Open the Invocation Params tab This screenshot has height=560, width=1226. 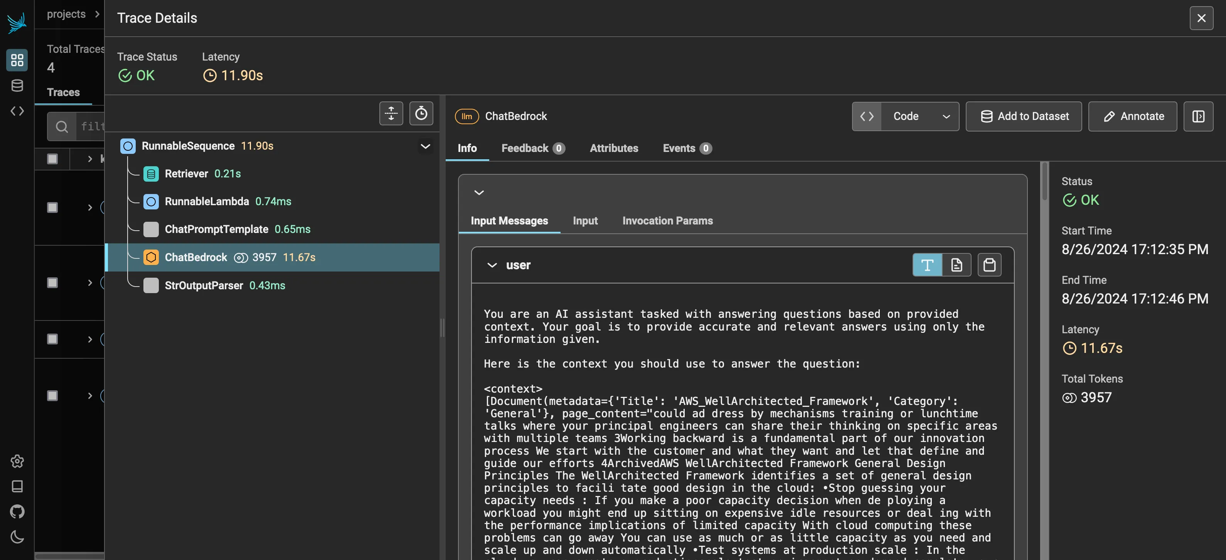click(x=667, y=221)
